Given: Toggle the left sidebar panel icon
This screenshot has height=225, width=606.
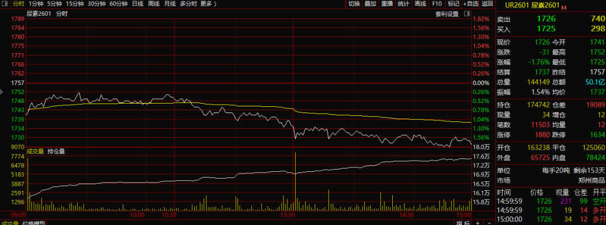Looking at the screenshot, I should point(4,4).
